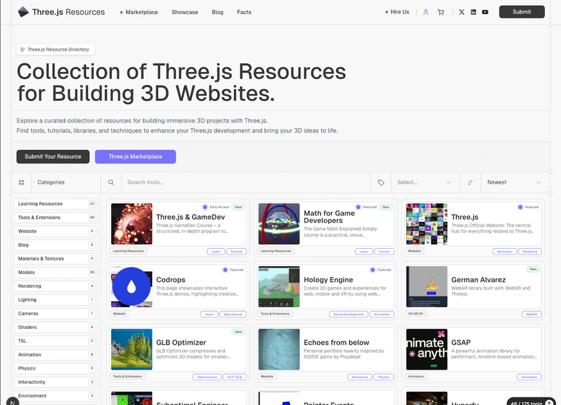The height and width of the screenshot is (405, 561).
Task: Open the Echoes from below thumbnail
Action: click(x=279, y=350)
